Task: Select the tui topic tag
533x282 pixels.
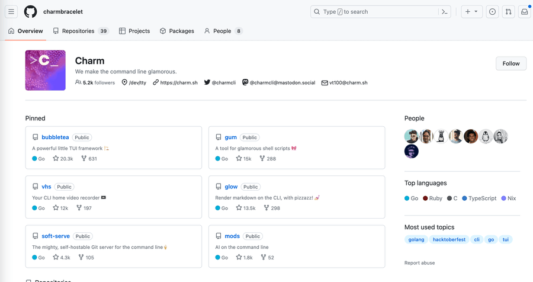Action: pos(506,239)
